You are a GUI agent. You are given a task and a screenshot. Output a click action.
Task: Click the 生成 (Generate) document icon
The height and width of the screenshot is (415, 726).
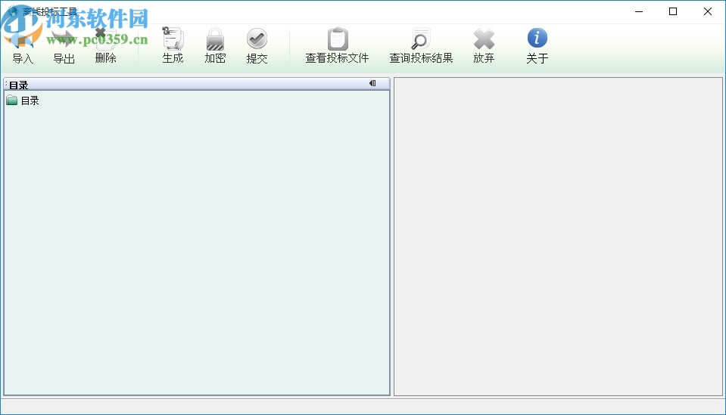tap(173, 39)
